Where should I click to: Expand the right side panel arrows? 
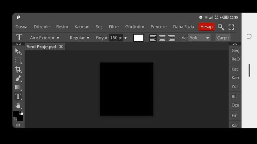coord(235,44)
